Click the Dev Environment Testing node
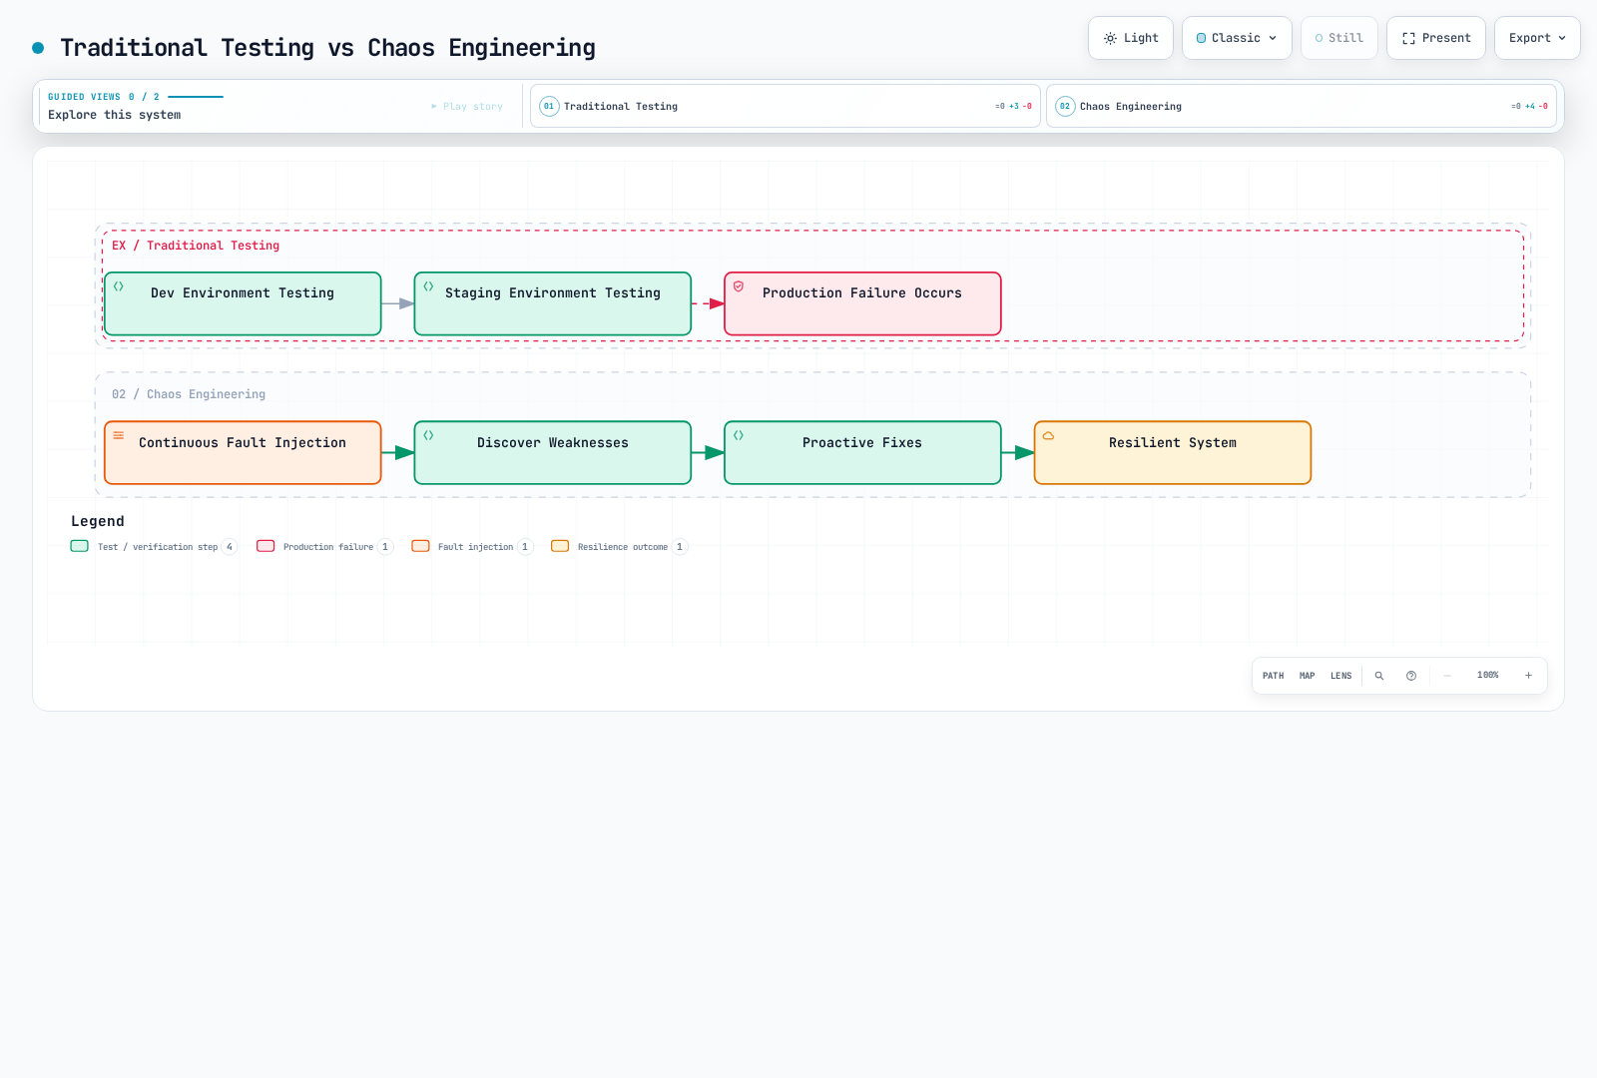Screen dimensions: 1597x1078 [x=243, y=303]
